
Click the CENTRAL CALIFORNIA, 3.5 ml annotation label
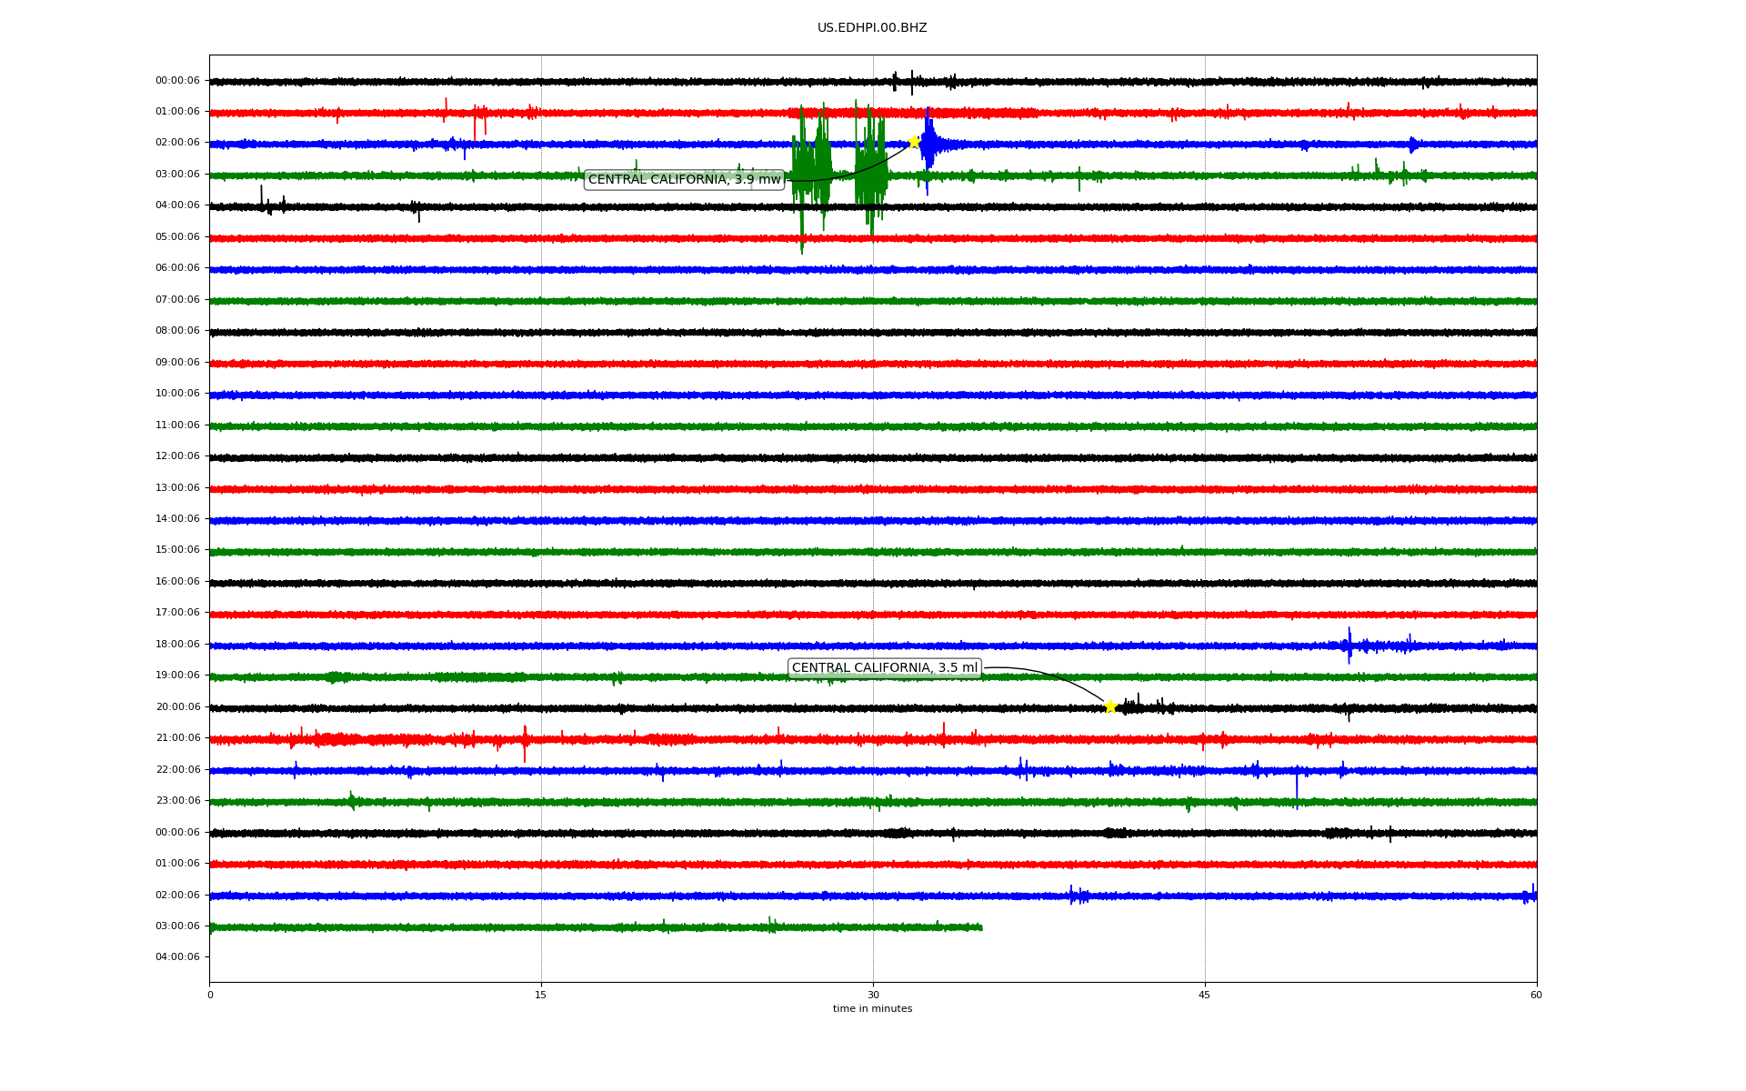coord(884,668)
